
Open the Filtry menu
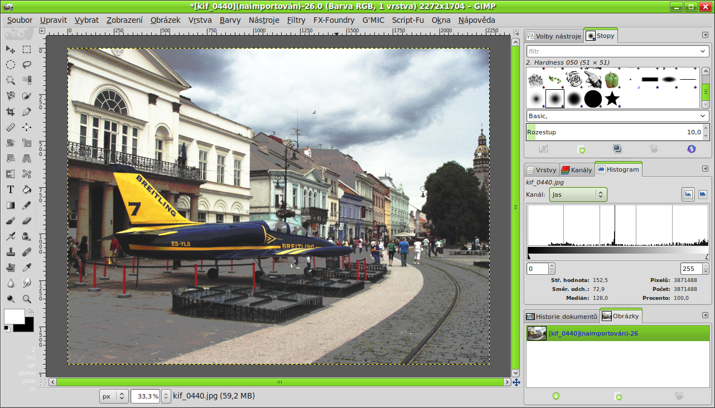point(296,20)
